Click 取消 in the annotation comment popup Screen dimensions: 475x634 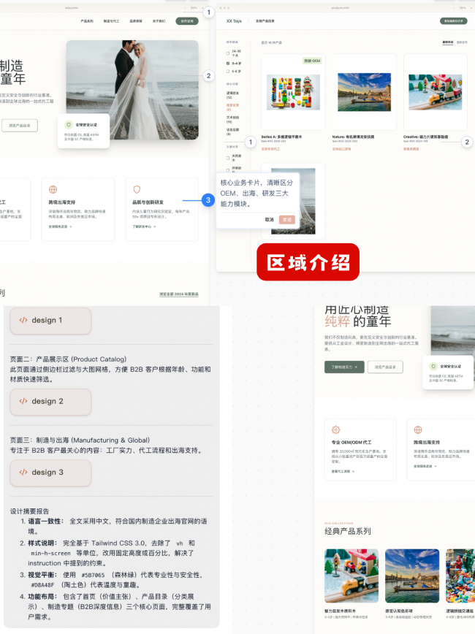(x=269, y=220)
